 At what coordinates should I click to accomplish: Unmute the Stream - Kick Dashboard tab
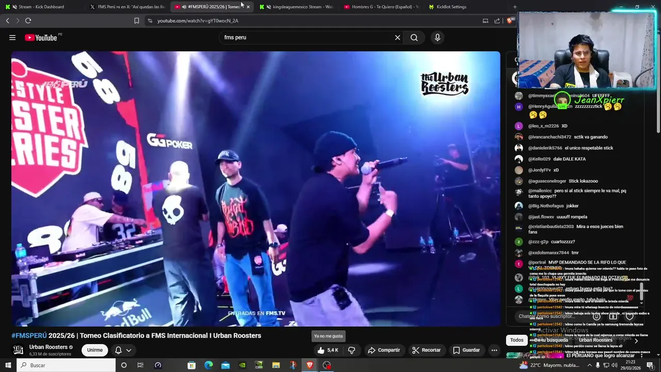pyautogui.click(x=14, y=7)
